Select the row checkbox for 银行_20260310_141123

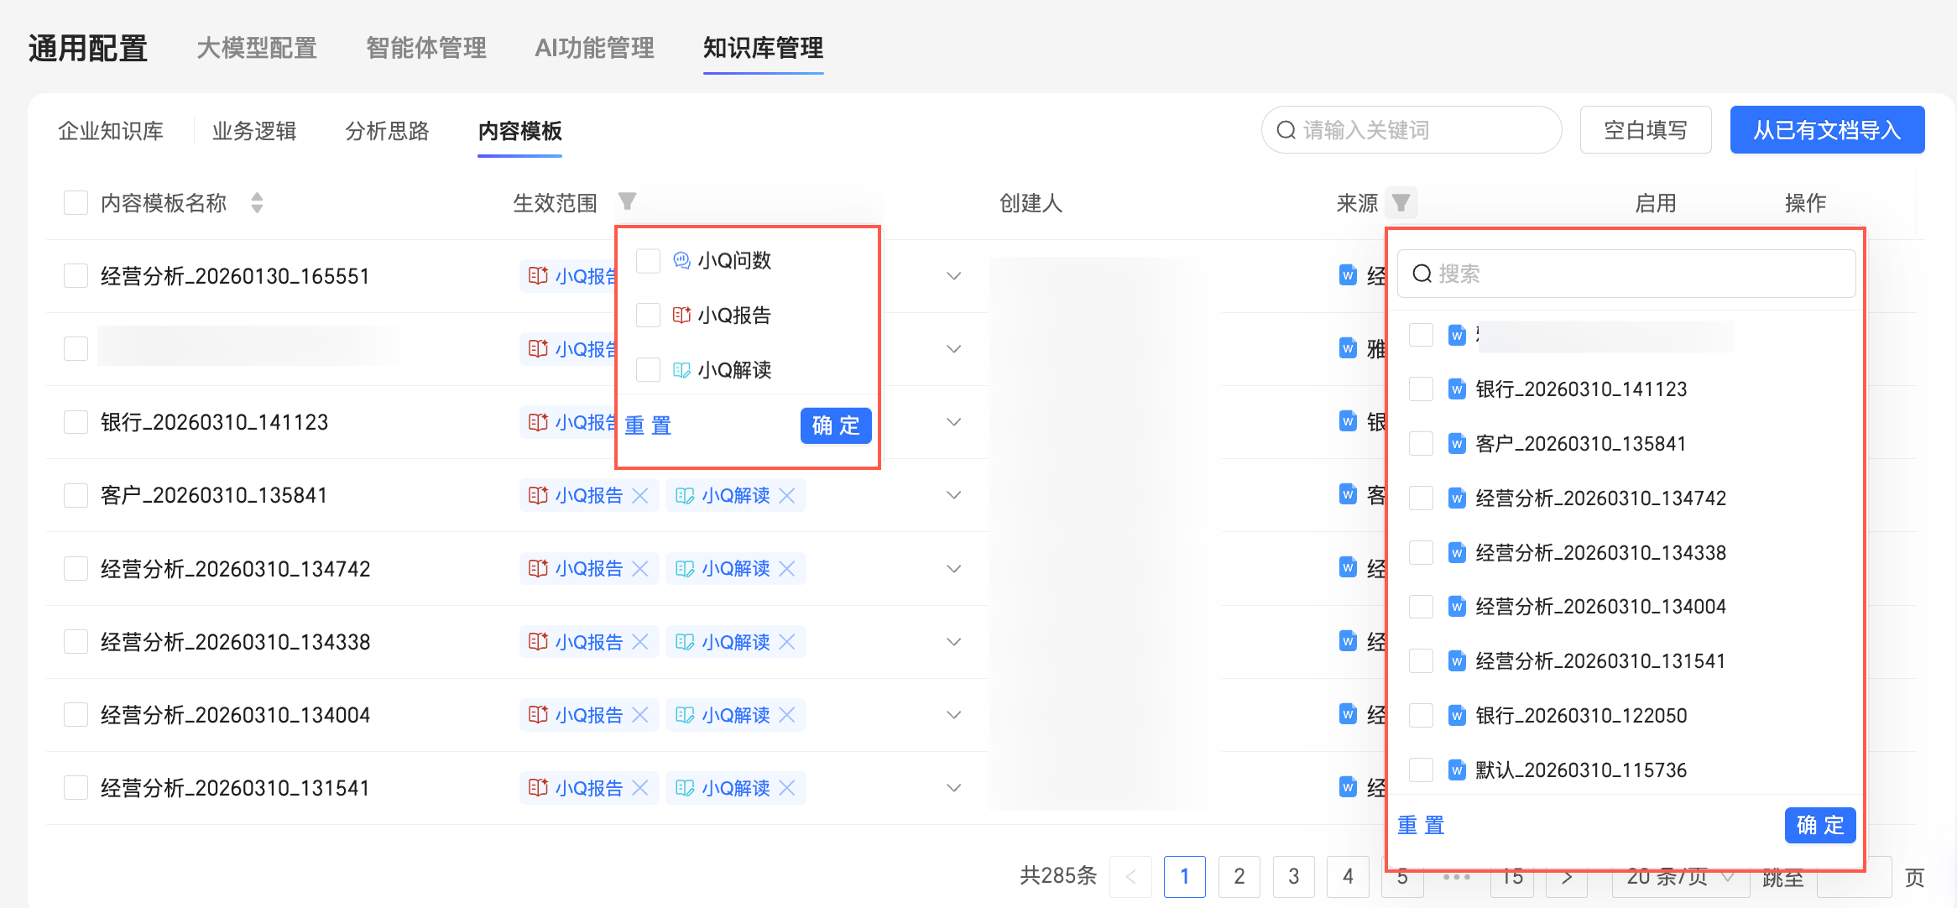pos(76,422)
